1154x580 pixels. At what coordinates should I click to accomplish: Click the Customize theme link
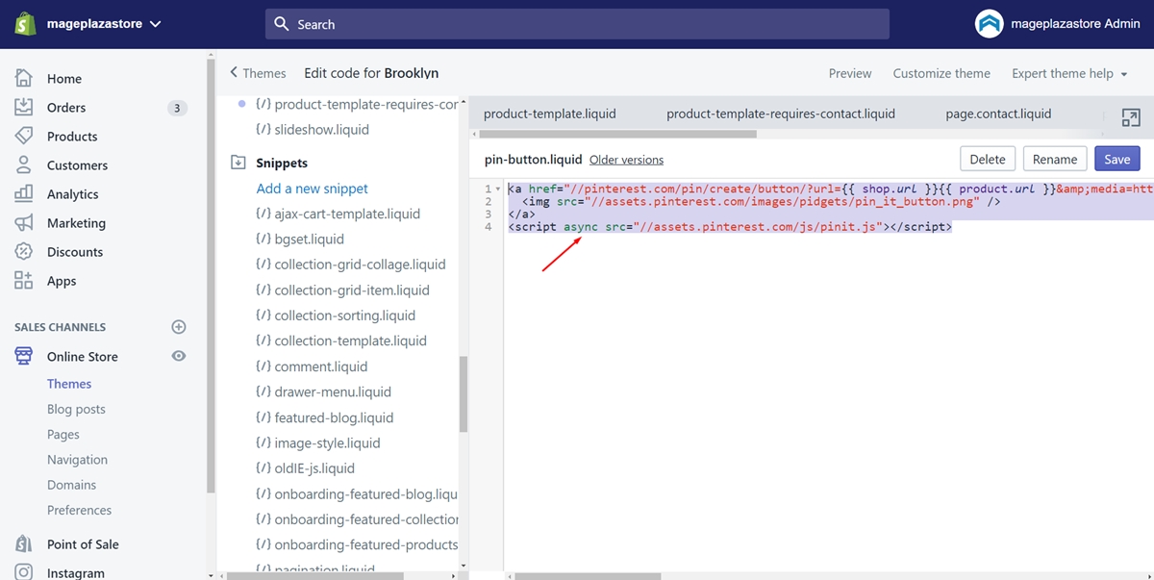coord(941,73)
